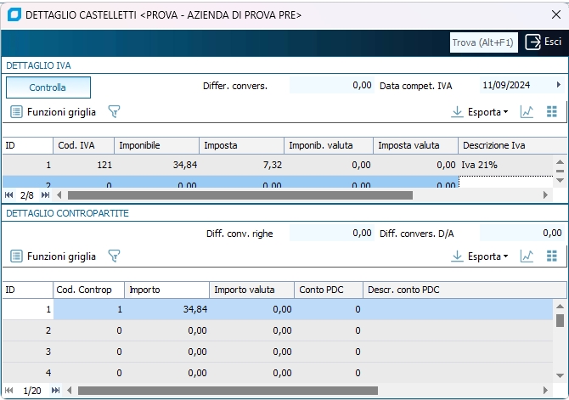This screenshot has width=569, height=400.
Task: Click right arrow of IVA horizontal scrollbar
Action: [x=545, y=195]
